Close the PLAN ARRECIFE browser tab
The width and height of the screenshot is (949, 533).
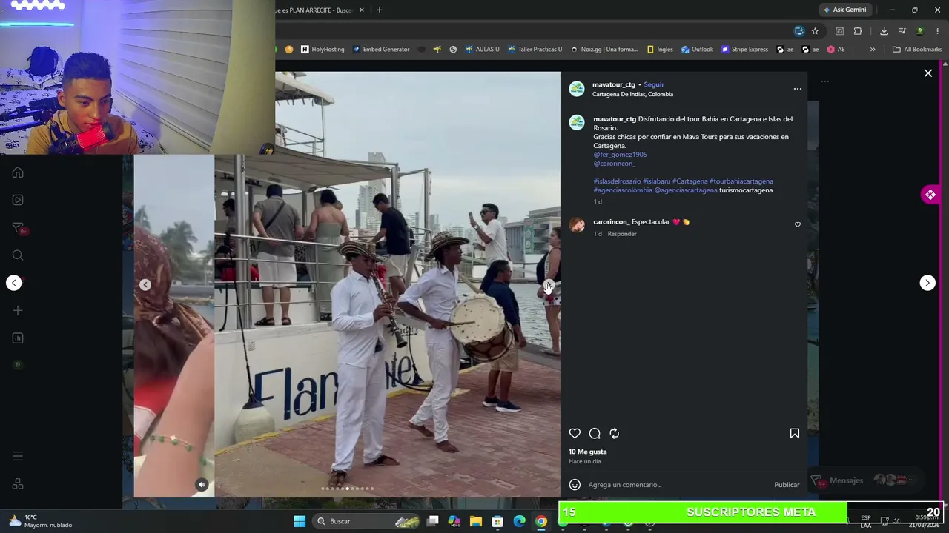362,10
